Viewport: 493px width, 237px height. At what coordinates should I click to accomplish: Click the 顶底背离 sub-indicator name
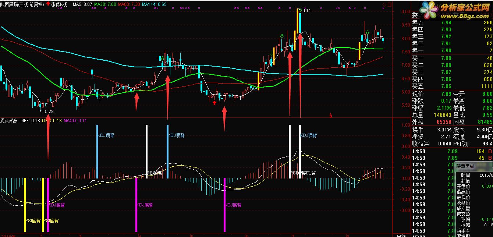coord(9,120)
